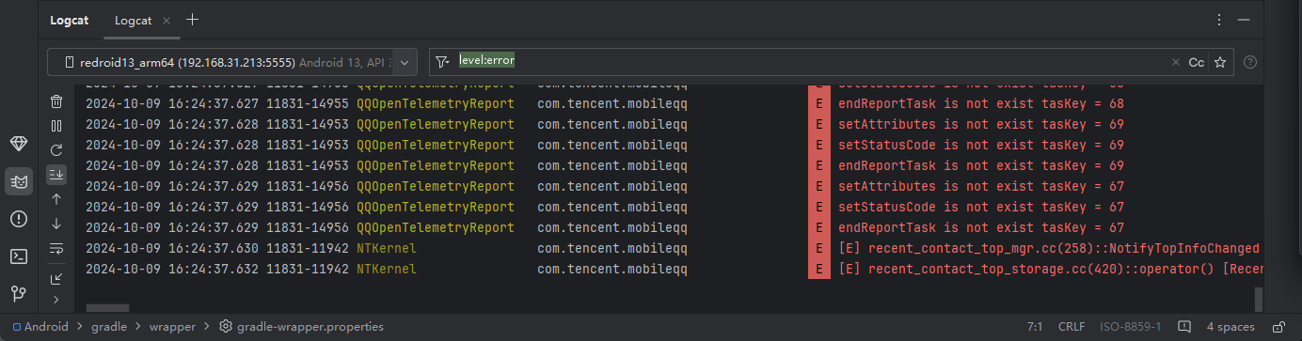This screenshot has height=341, width=1302.
Task: Change CRLF line separator in status bar
Action: [1072, 327]
